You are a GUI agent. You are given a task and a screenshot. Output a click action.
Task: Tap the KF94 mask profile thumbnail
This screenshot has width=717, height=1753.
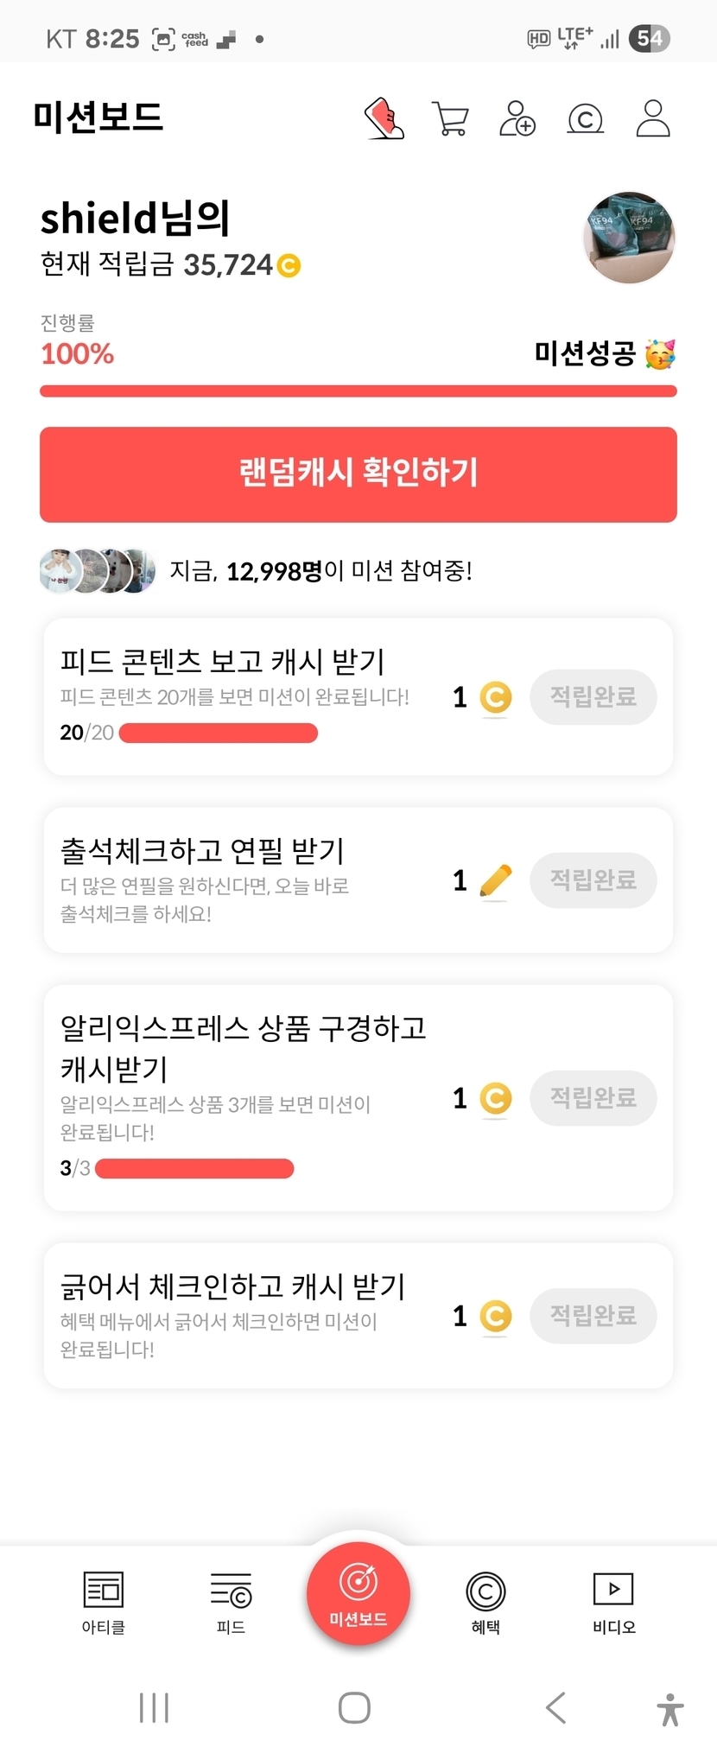pyautogui.click(x=630, y=238)
